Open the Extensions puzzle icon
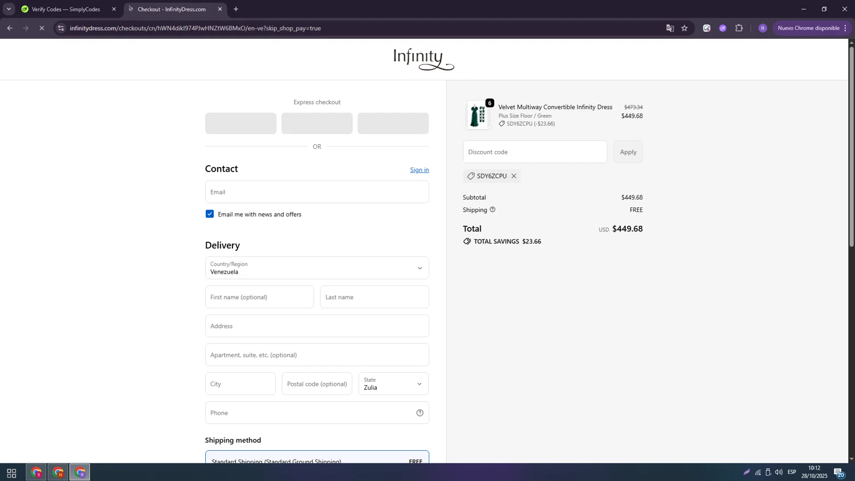Image resolution: width=855 pixels, height=481 pixels. pyautogui.click(x=739, y=28)
